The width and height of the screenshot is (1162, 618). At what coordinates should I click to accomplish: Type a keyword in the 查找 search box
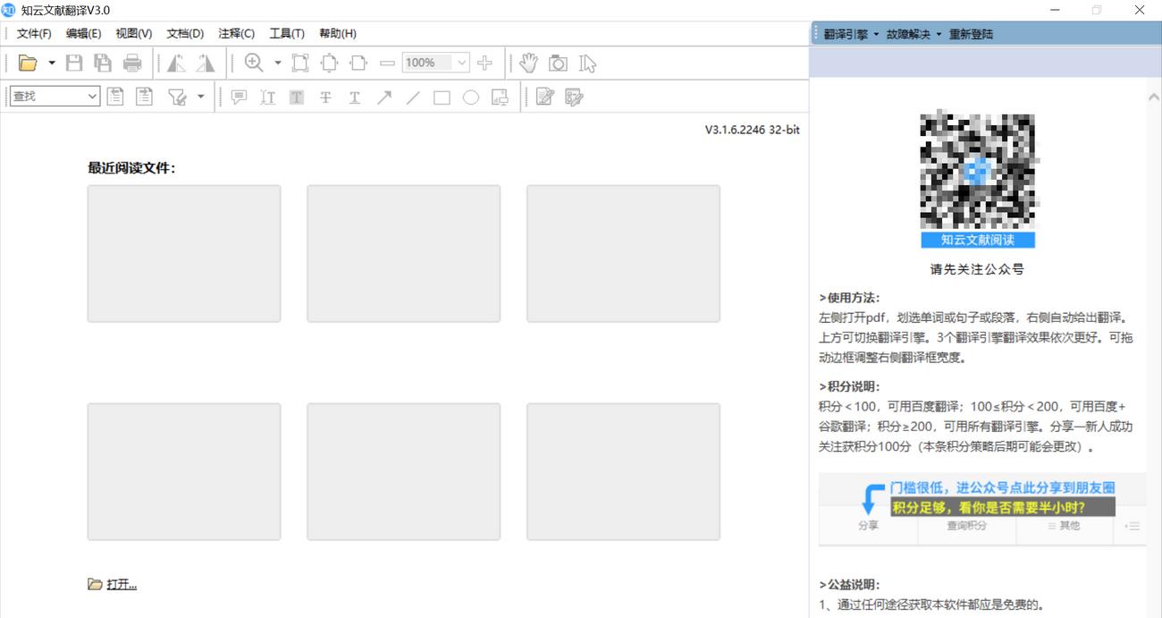[49, 95]
